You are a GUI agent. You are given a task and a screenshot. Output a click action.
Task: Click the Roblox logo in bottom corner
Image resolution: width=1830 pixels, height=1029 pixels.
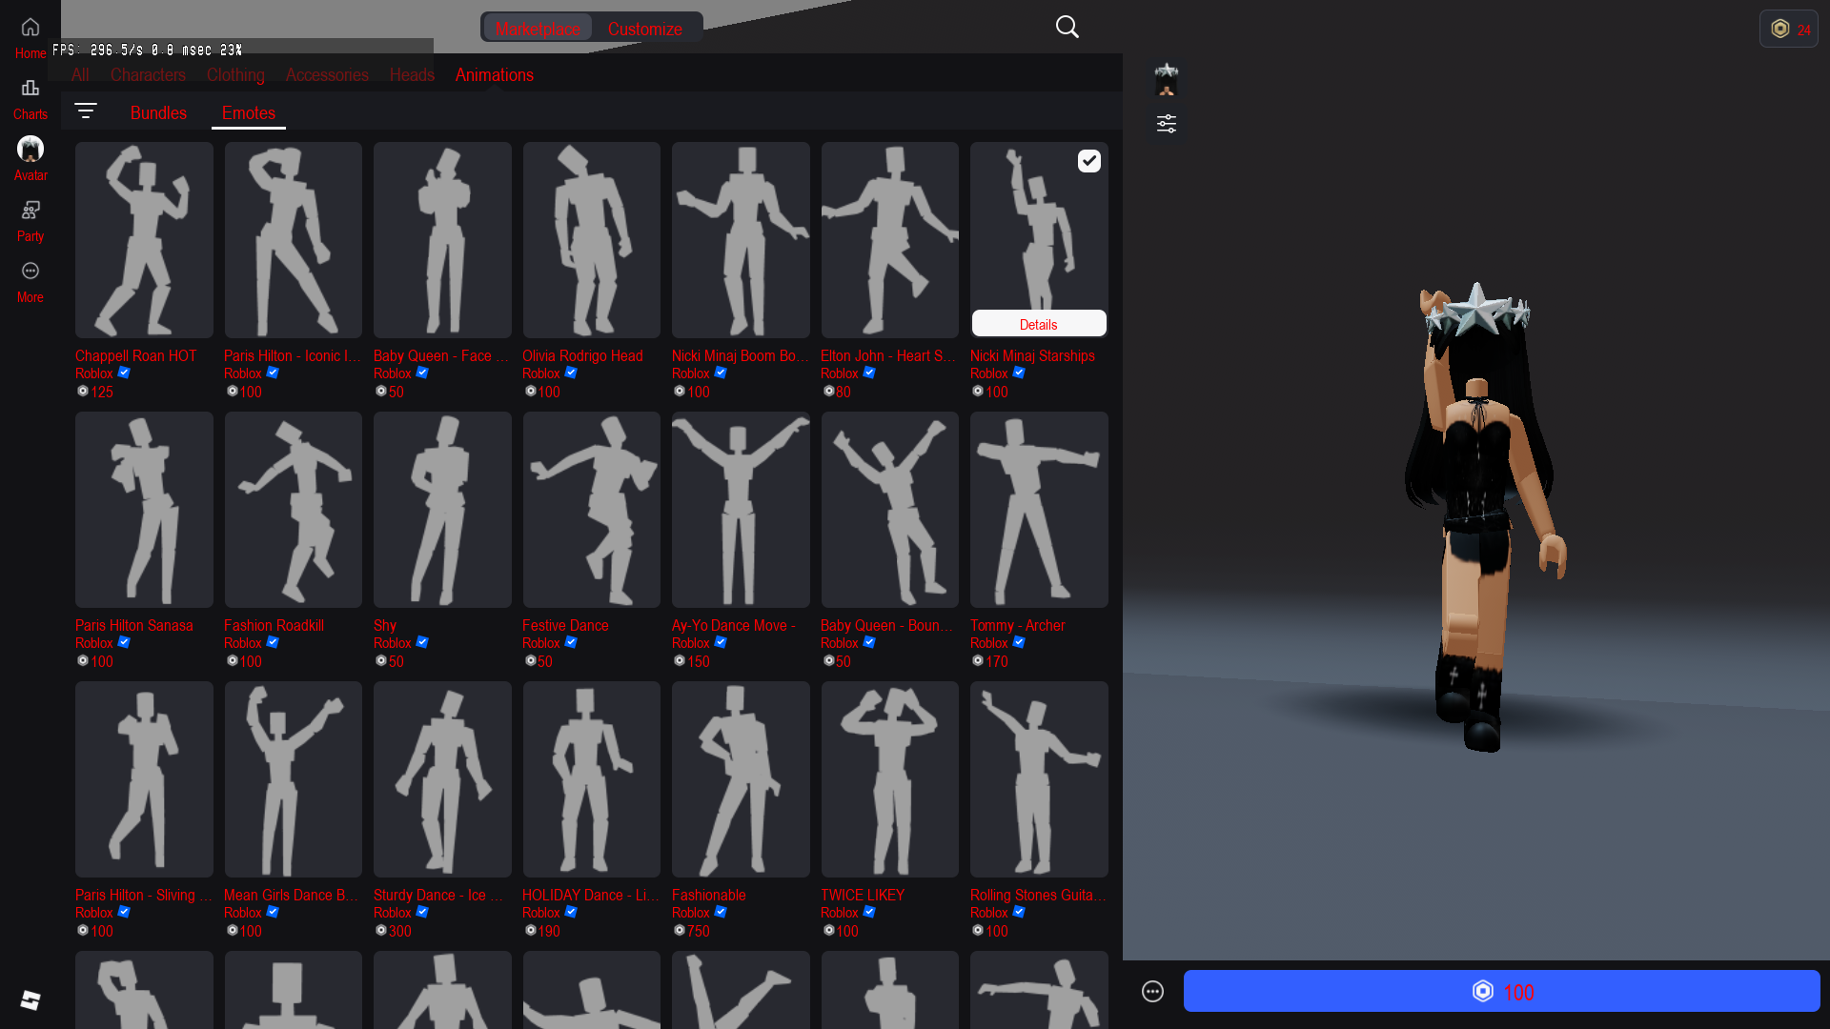(x=30, y=999)
